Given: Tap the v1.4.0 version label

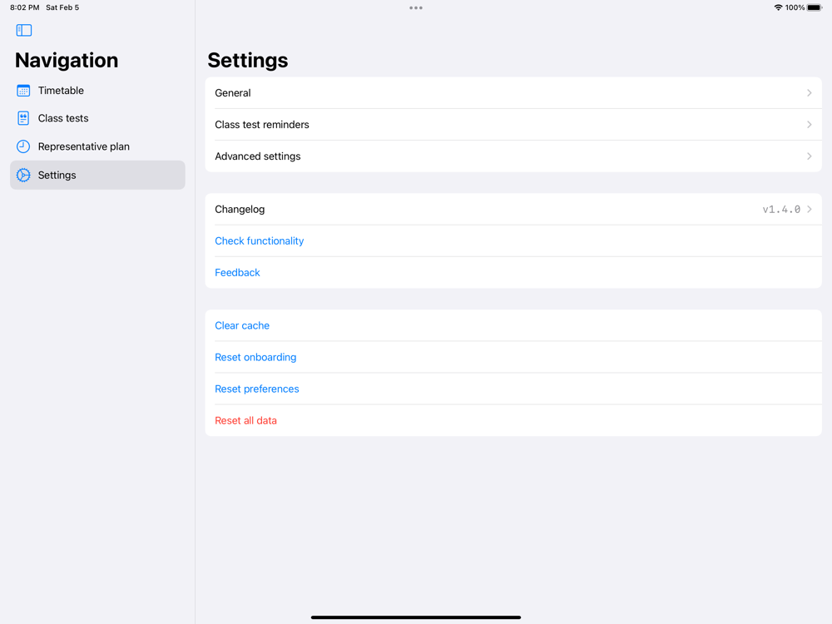Looking at the screenshot, I should click(x=780, y=210).
